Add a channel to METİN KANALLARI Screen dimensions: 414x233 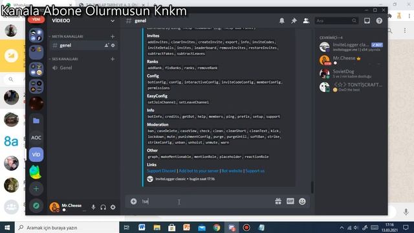tap(113, 36)
